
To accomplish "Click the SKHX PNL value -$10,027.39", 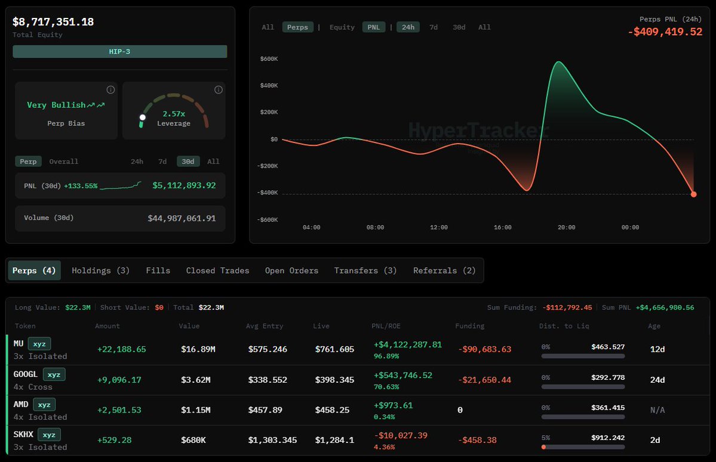I will coord(401,436).
